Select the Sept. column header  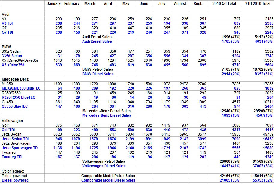point(198,4)
